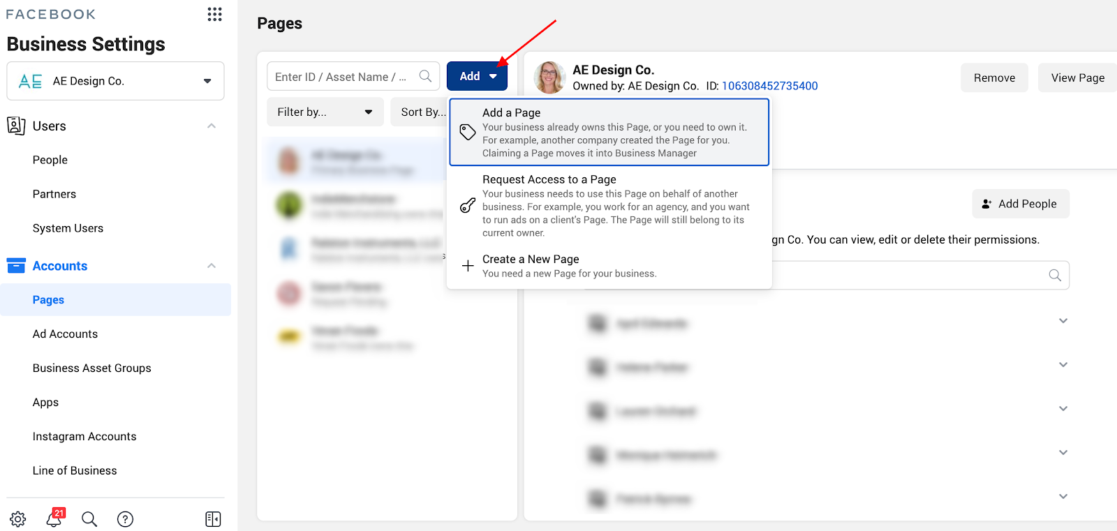This screenshot has height=531, width=1117.
Task: Collapse the Accounts section chevron
Action: click(212, 266)
